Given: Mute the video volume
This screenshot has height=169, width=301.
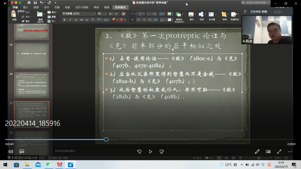Looking at the screenshot, I should 11,152.
